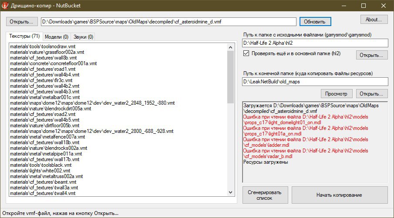
Task: Click the Открыть... button next to the vmf path
Action: (x=22, y=22)
